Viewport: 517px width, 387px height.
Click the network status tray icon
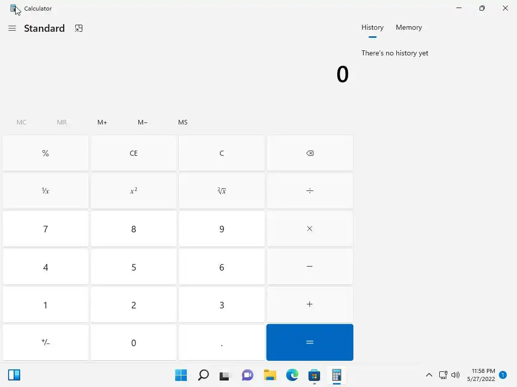[443, 375]
